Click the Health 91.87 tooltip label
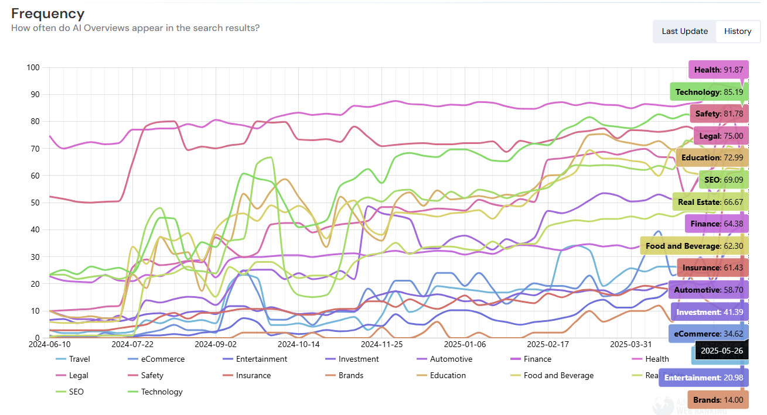This screenshot has height=415, width=767. point(718,70)
